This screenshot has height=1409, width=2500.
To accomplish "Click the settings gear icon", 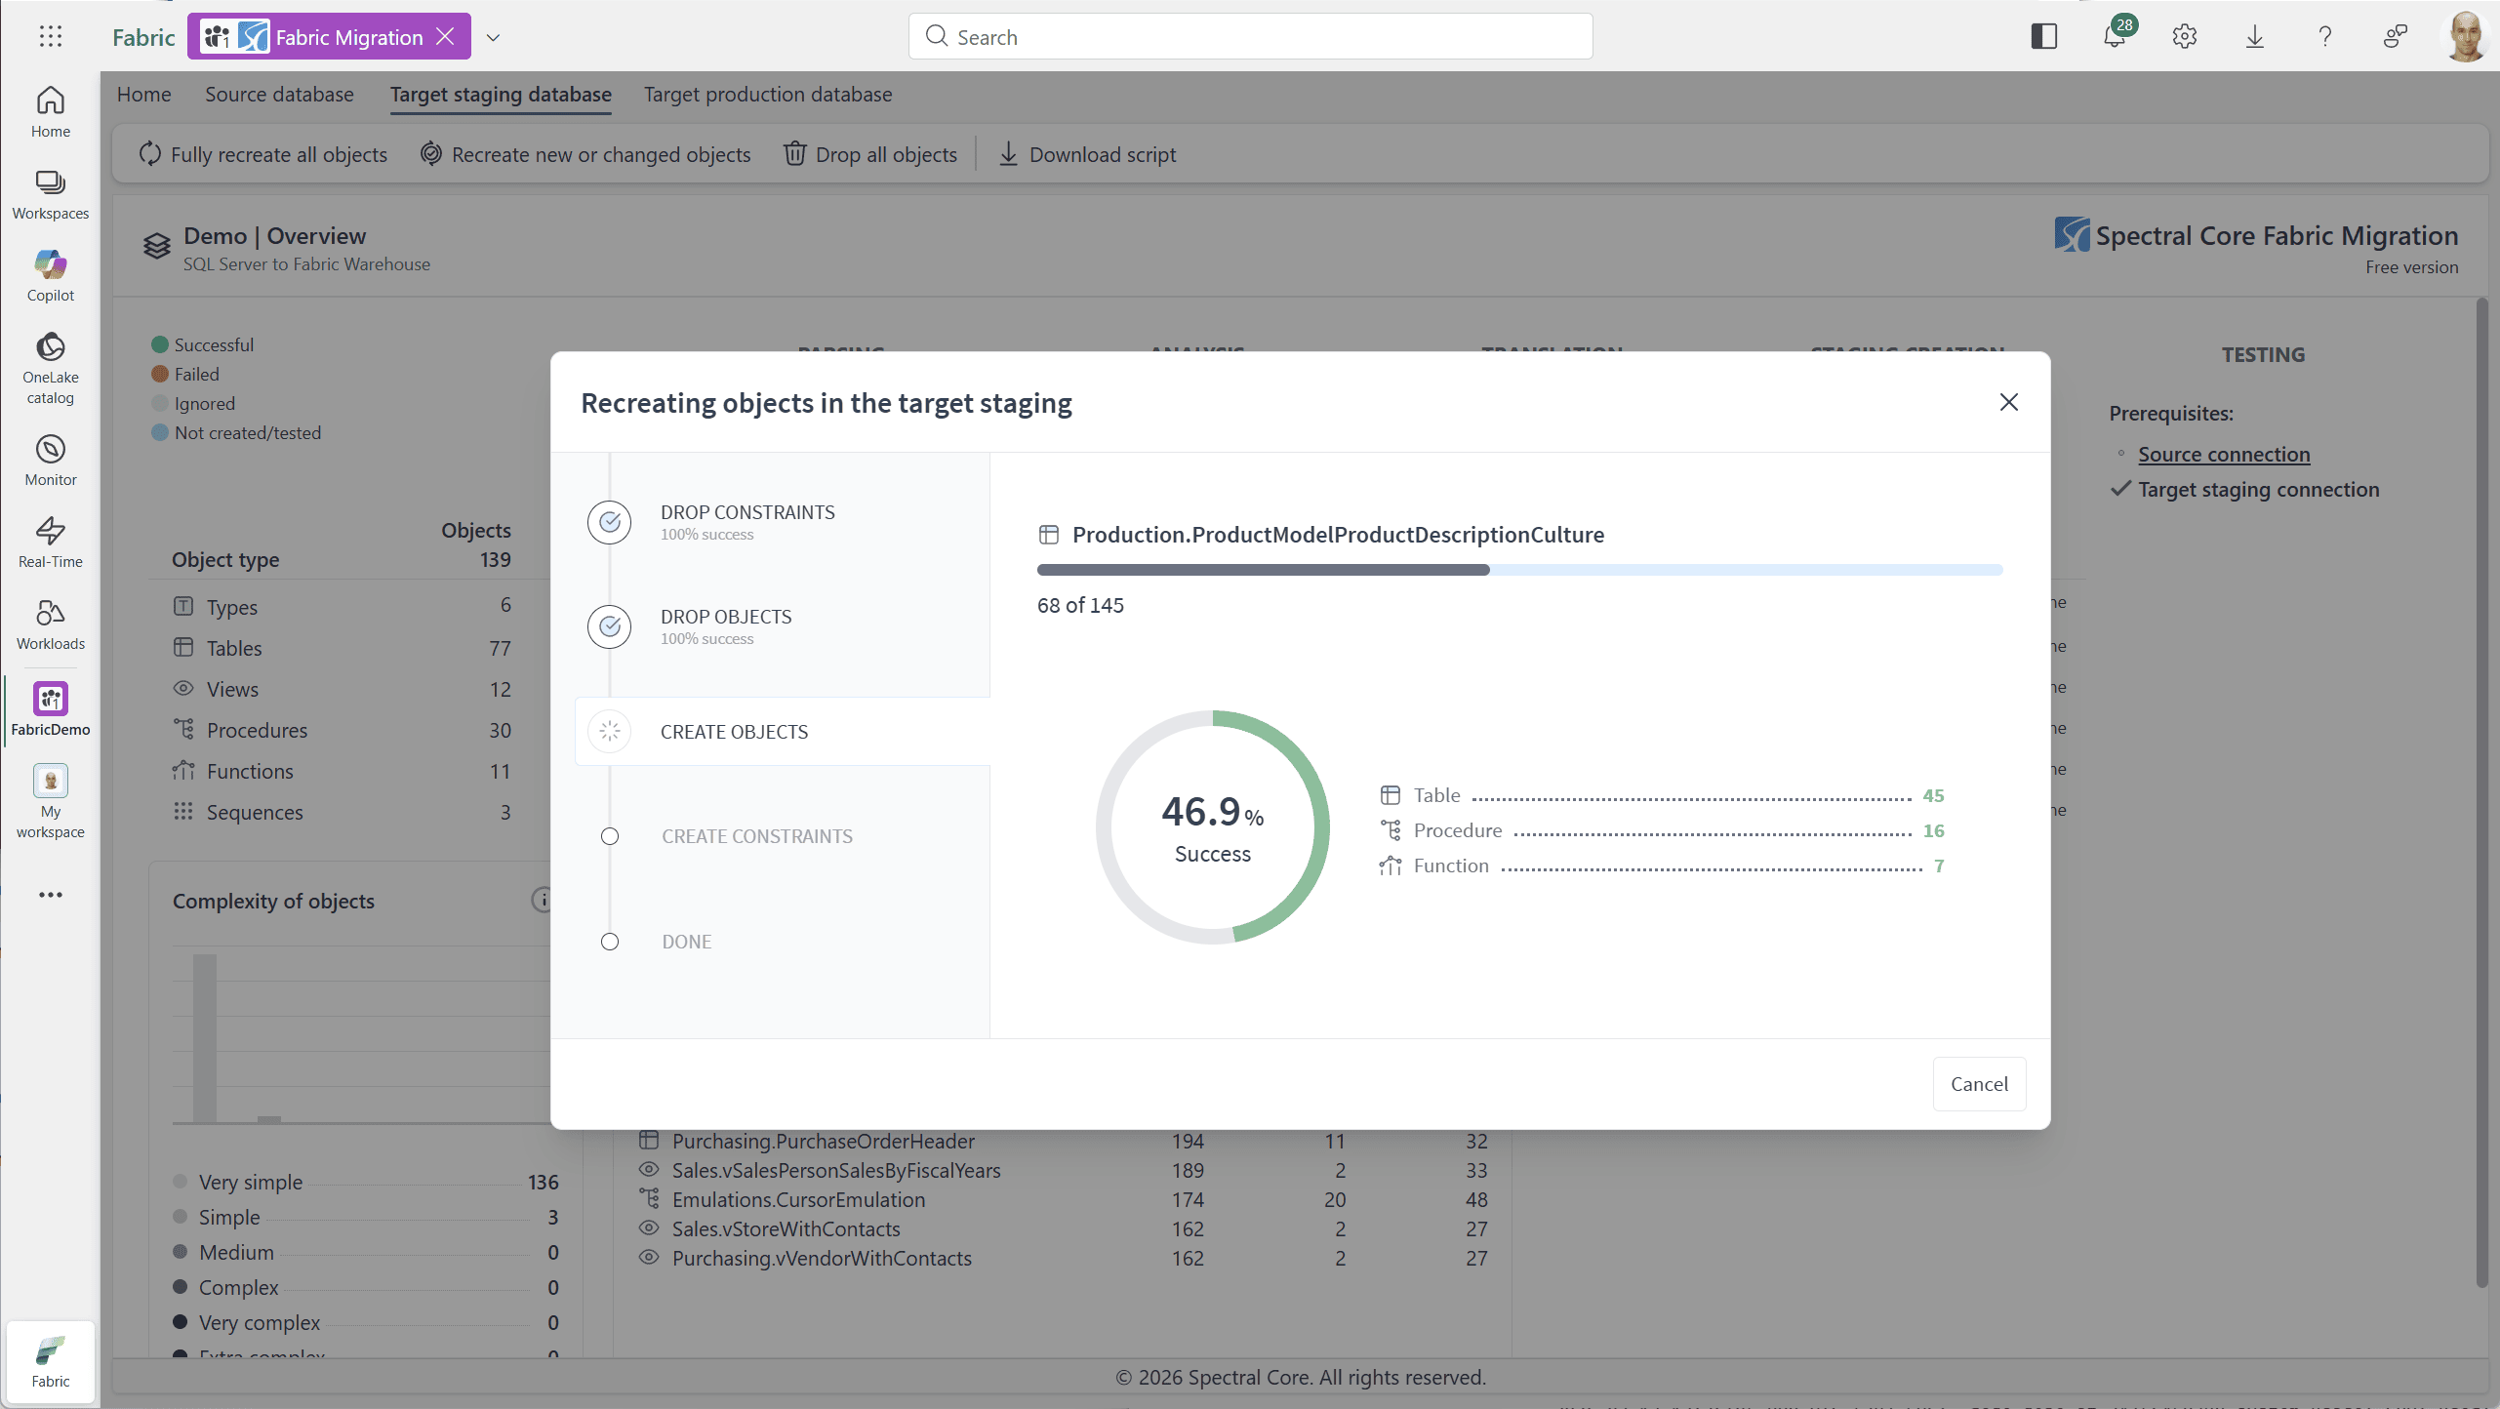I will pos(2184,37).
